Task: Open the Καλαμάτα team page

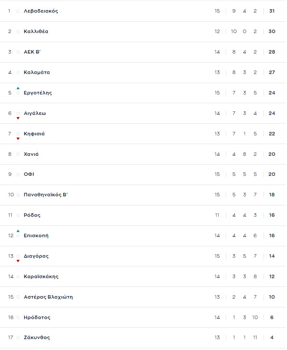Action: coord(37,73)
